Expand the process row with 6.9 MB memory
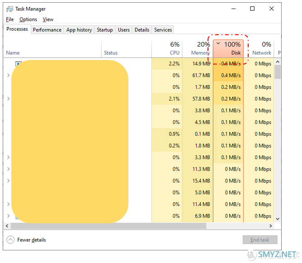This screenshot has width=302, height=263. (8, 216)
